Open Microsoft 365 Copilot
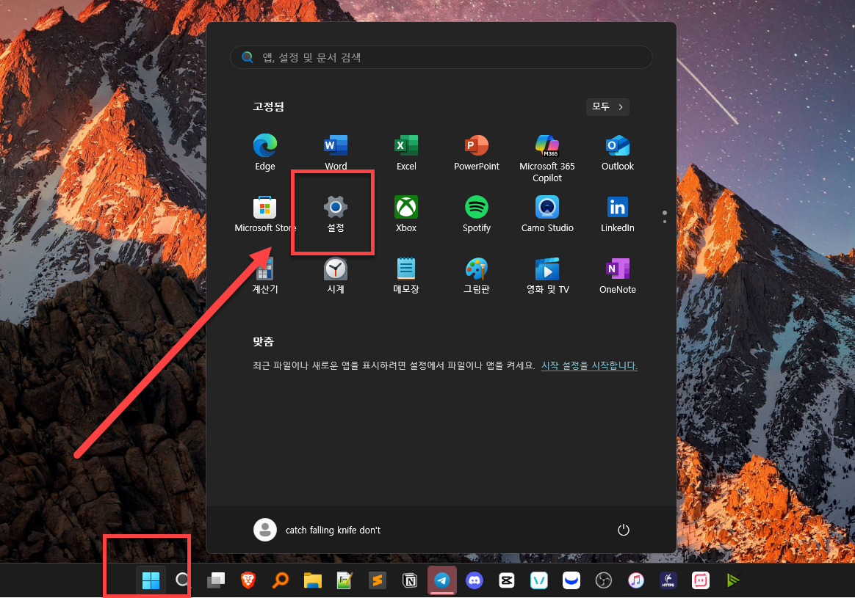 click(x=547, y=158)
